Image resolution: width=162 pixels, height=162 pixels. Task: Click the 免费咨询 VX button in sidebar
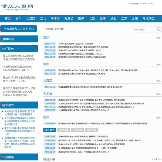(x=18, y=29)
